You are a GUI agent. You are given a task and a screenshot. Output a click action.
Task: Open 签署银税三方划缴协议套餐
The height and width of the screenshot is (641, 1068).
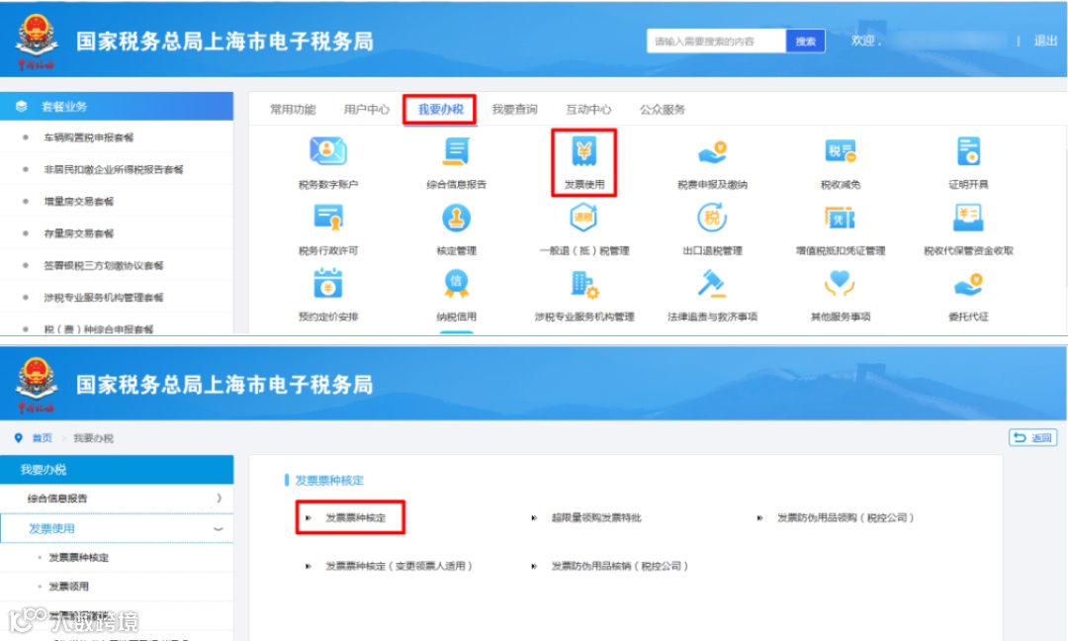104,265
